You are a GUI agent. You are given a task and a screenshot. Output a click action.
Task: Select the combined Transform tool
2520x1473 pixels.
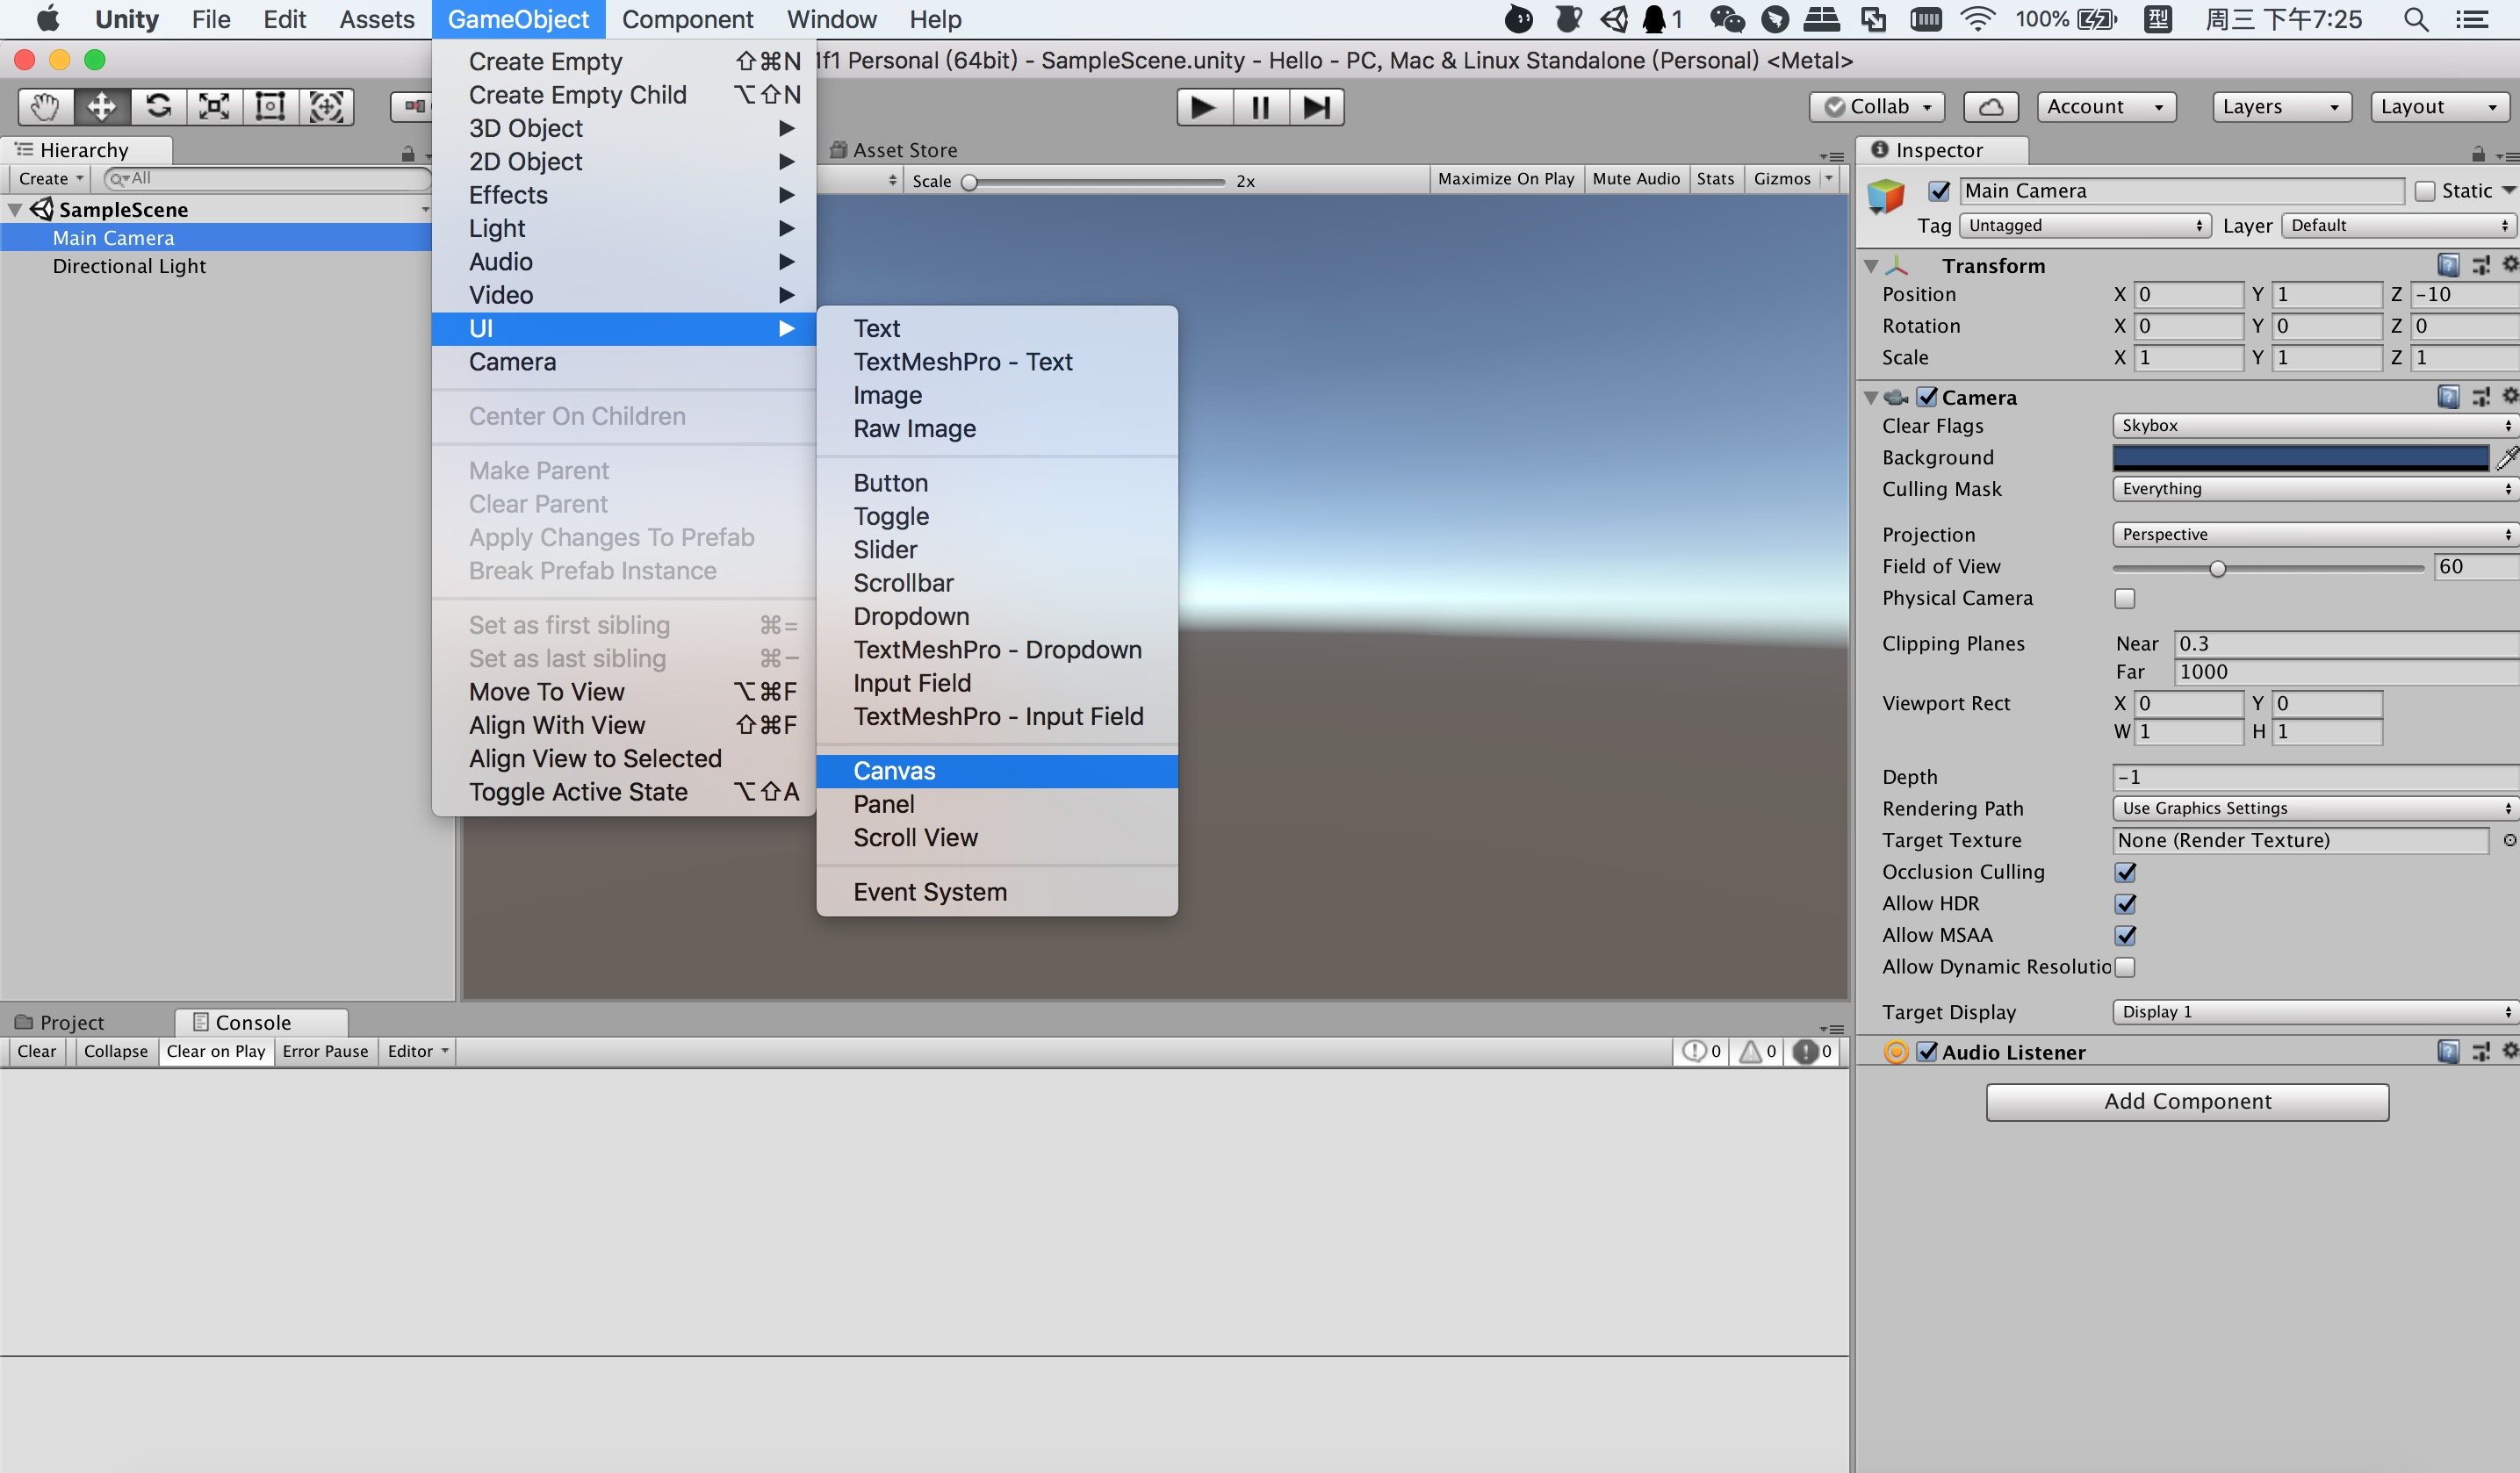(326, 106)
